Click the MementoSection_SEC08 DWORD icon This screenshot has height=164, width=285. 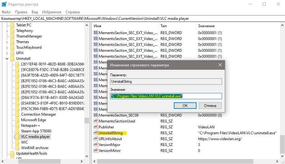95,115
